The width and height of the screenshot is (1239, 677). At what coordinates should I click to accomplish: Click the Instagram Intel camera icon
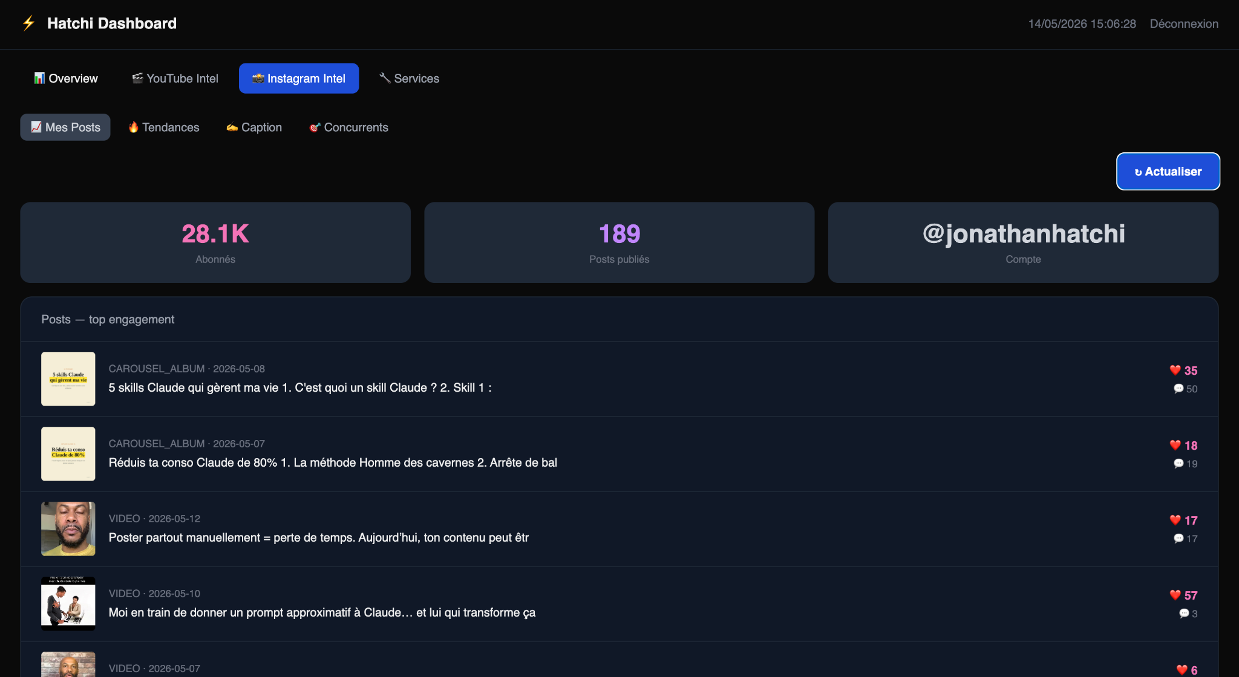(x=258, y=78)
